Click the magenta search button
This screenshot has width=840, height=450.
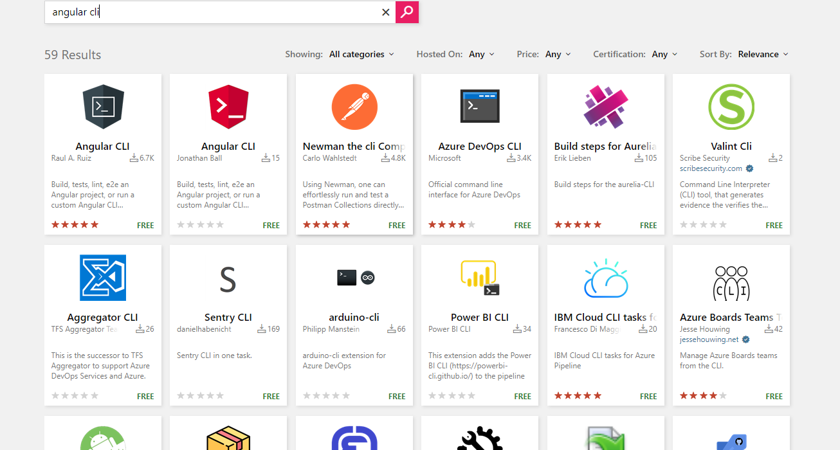(407, 12)
